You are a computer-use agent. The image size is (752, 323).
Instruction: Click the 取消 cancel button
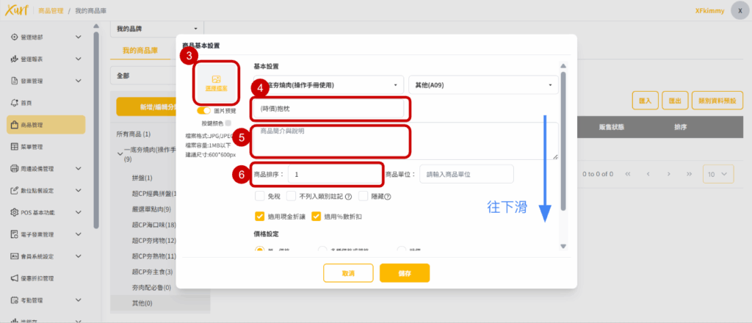pyautogui.click(x=347, y=273)
